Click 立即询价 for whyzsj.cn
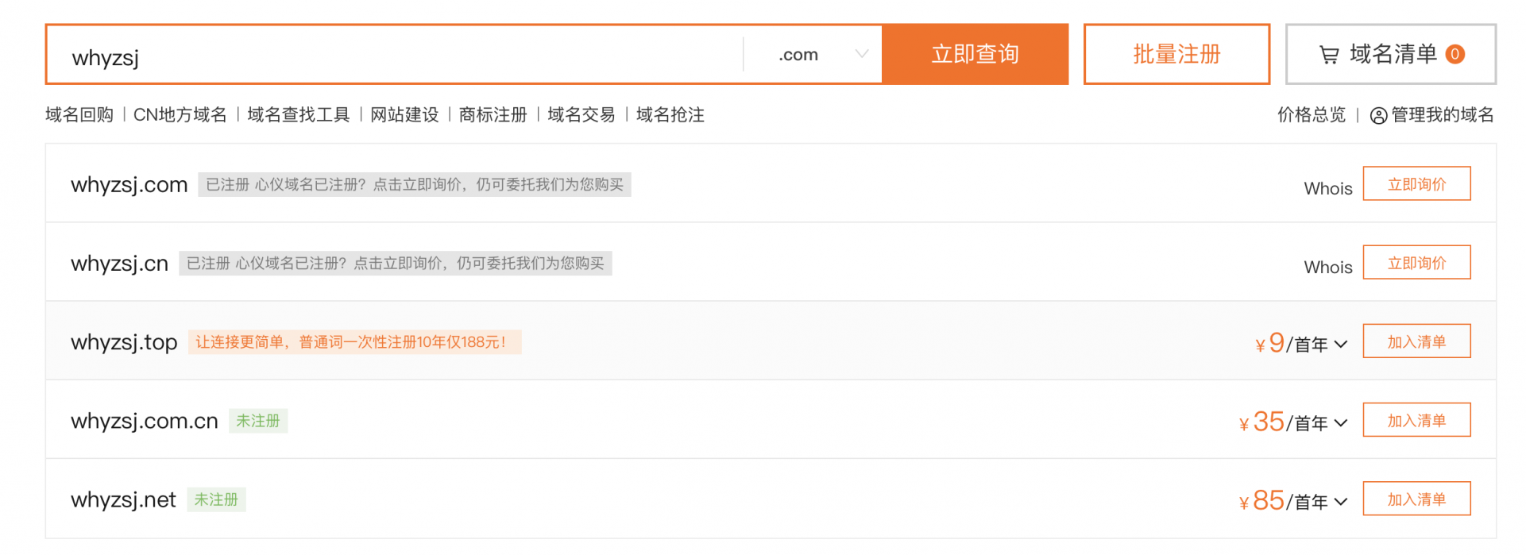This screenshot has width=1526, height=555. pos(1416,262)
